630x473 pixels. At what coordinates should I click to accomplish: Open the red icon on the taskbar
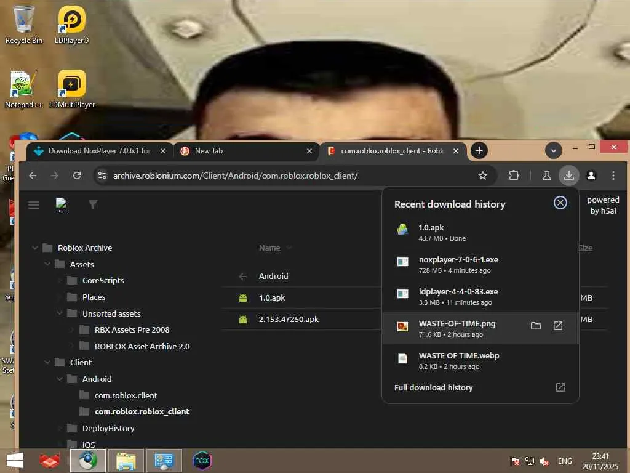tap(49, 461)
